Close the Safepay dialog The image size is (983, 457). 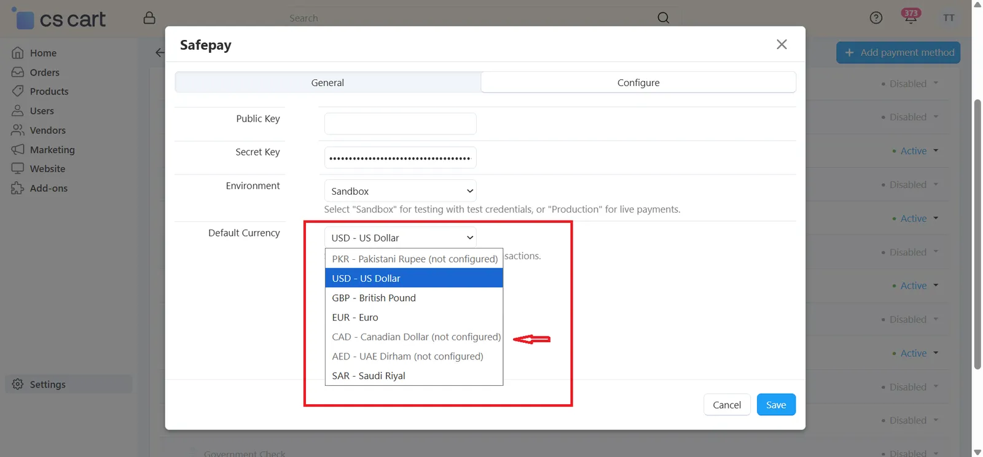click(x=781, y=44)
